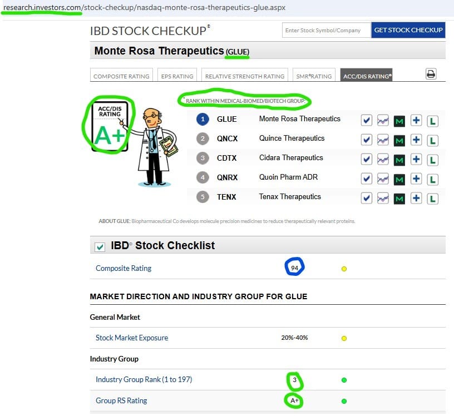Viewport: 454px width, 416px height.
Task: Click the plus icon in QNRX row
Action: click(x=416, y=179)
